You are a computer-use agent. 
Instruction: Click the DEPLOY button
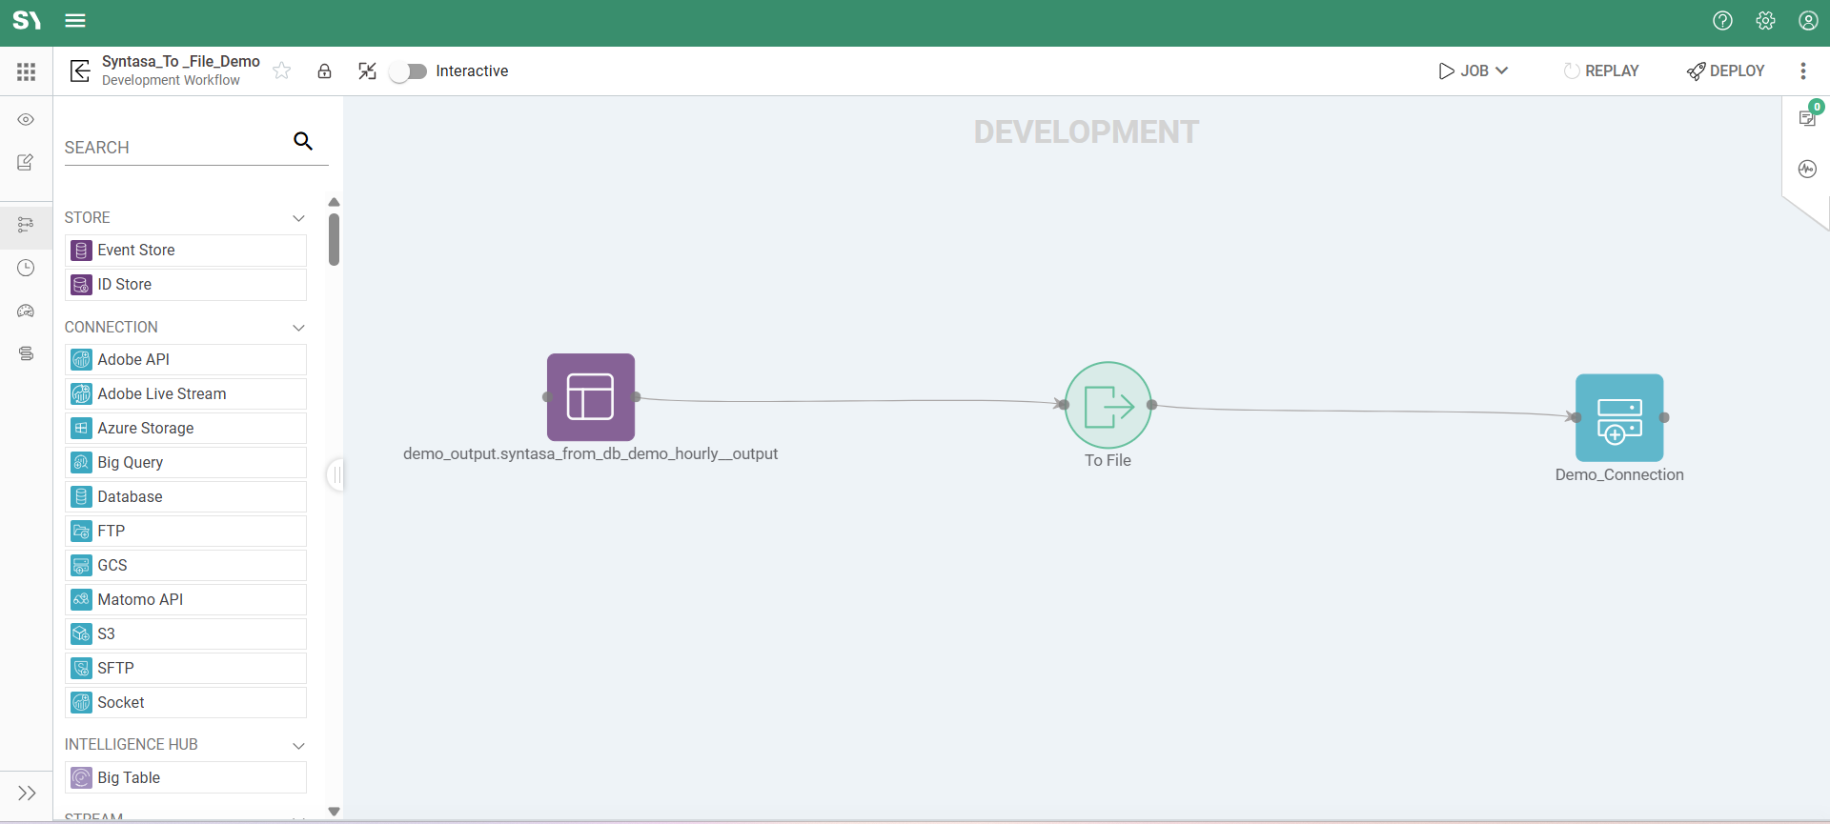[x=1725, y=71]
